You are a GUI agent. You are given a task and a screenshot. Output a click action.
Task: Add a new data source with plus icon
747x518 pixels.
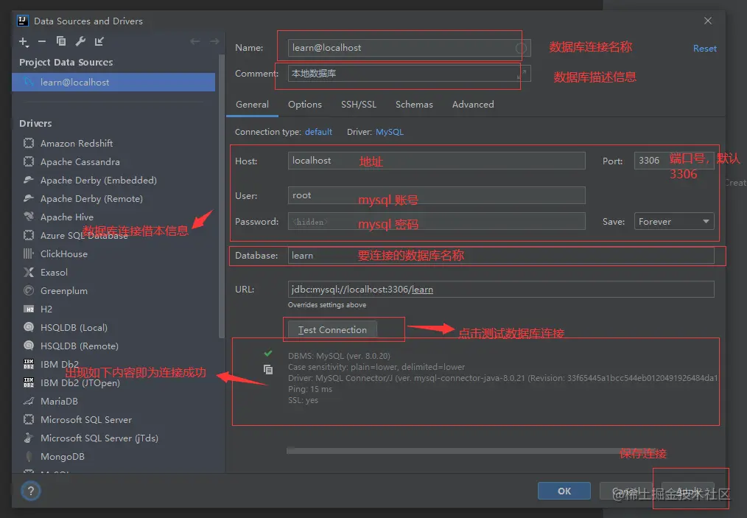pos(24,41)
